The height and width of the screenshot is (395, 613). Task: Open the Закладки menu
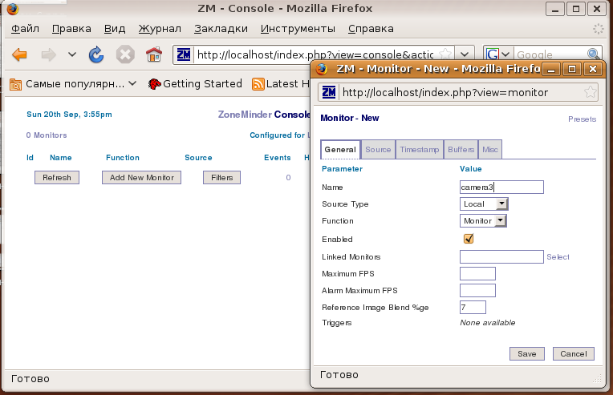pos(221,29)
